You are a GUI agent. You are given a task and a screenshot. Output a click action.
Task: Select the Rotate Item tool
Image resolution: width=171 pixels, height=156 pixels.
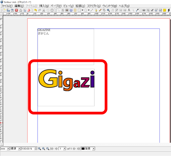[x=104, y=10]
